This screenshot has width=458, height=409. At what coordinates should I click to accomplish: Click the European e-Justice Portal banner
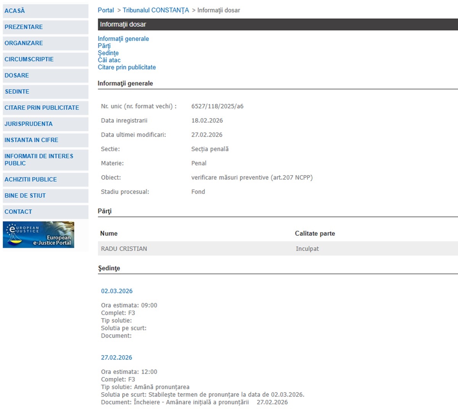click(39, 235)
